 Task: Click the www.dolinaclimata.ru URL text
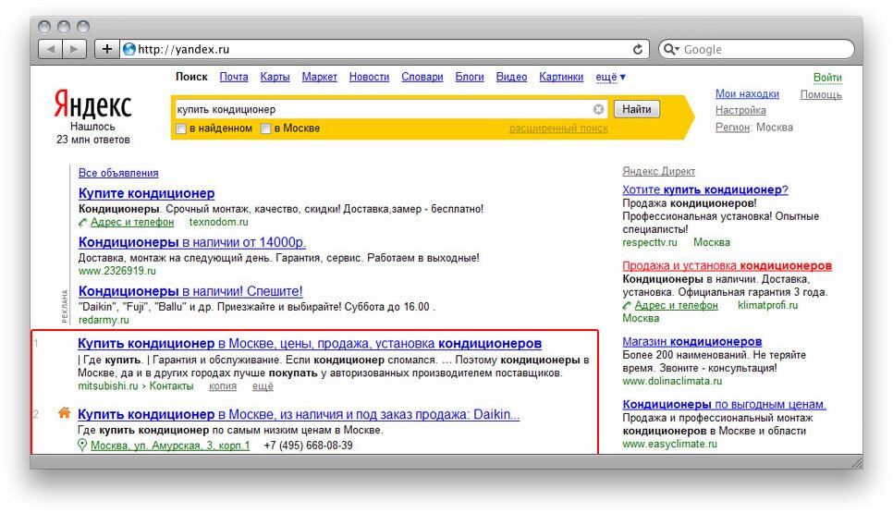click(672, 382)
